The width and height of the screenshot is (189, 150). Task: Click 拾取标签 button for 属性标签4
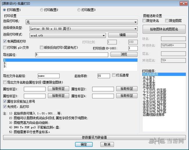point(127,96)
